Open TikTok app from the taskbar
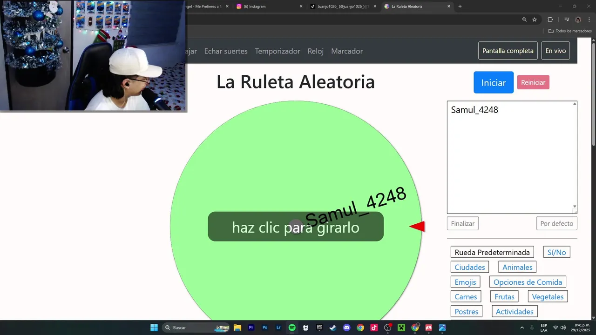The width and height of the screenshot is (596, 335). point(374,328)
